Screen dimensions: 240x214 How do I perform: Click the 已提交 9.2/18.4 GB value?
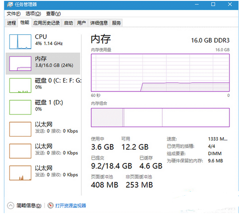click(111, 166)
